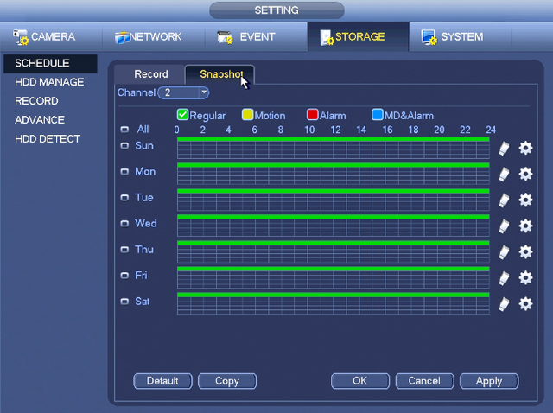Select HDD MANAGE in the sidebar
This screenshot has width=553, height=413.
click(x=49, y=82)
